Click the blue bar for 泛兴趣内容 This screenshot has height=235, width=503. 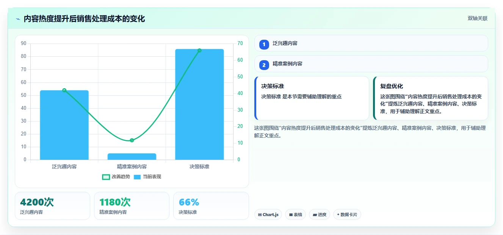pyautogui.click(x=64, y=125)
